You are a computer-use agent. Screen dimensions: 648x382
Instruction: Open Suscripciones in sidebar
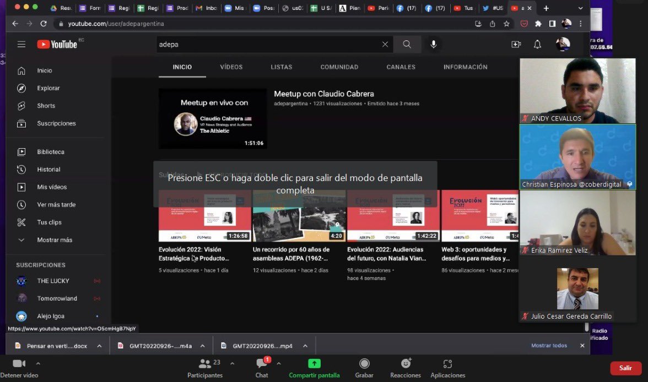(x=56, y=123)
